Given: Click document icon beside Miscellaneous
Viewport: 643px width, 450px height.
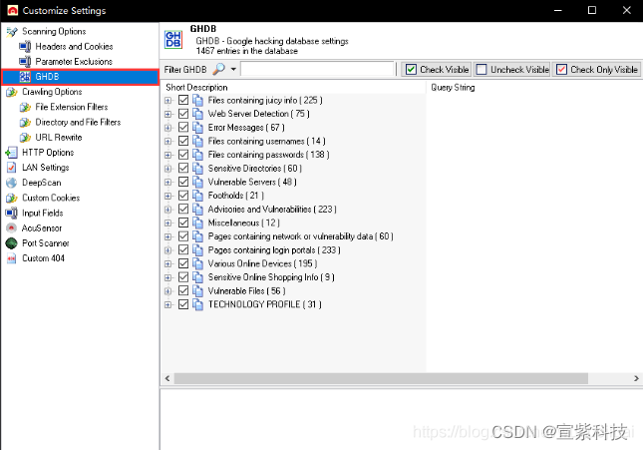Looking at the screenshot, I should click(x=198, y=223).
